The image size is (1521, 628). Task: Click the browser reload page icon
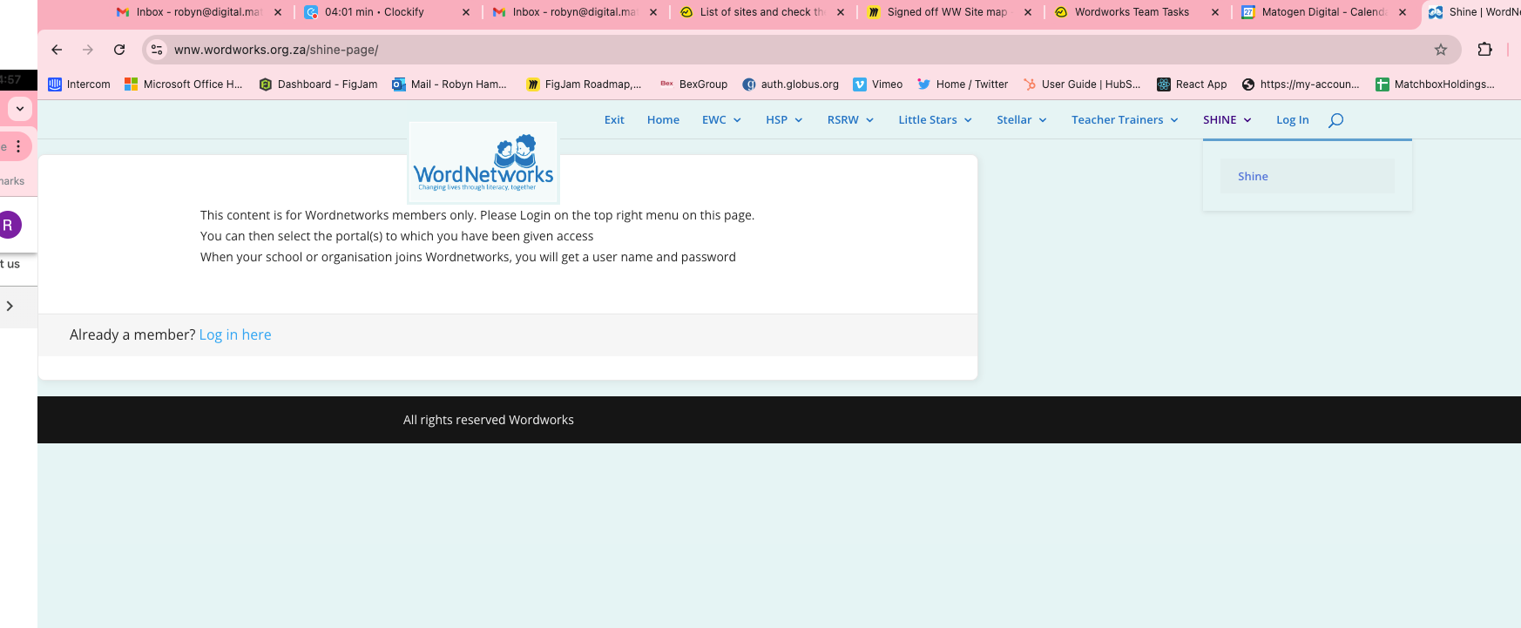tap(119, 50)
